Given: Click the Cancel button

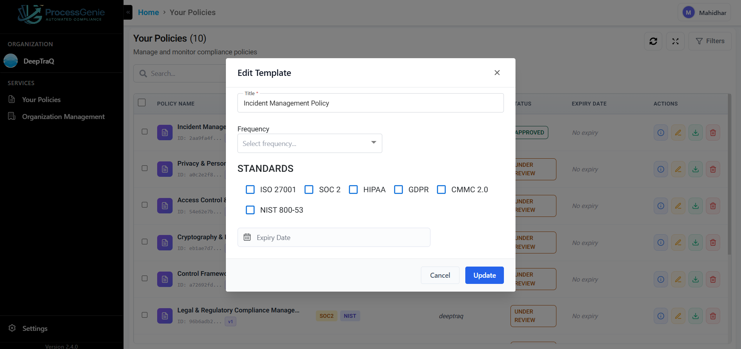Looking at the screenshot, I should tap(440, 275).
